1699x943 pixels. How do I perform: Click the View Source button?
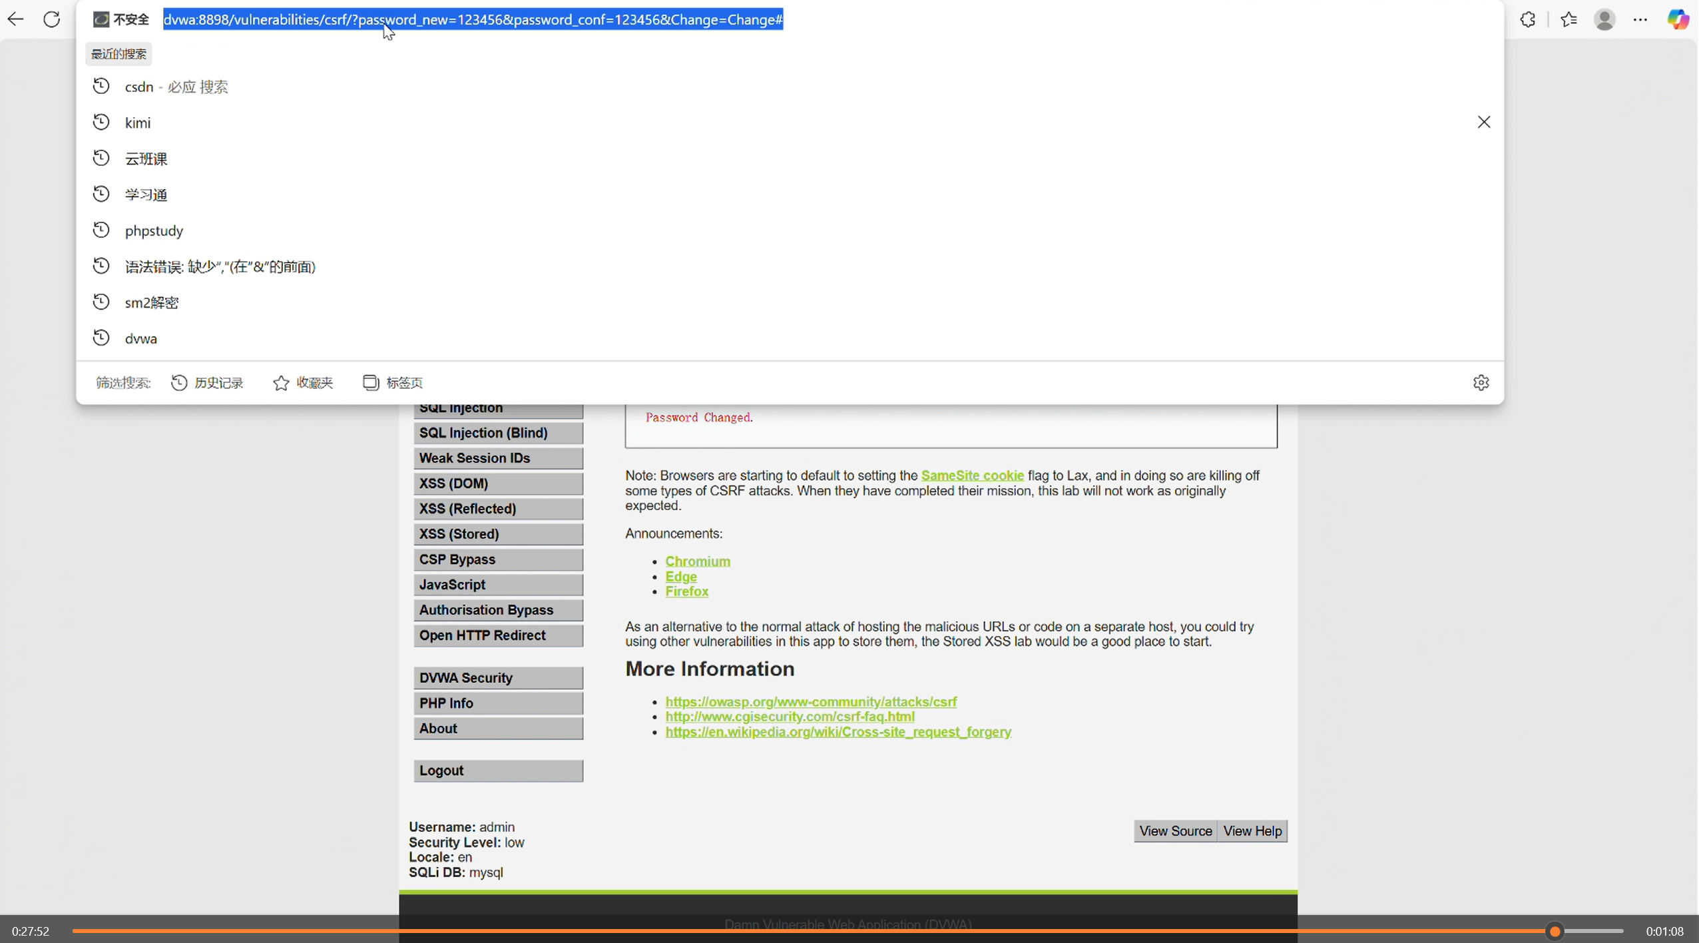pyautogui.click(x=1175, y=831)
